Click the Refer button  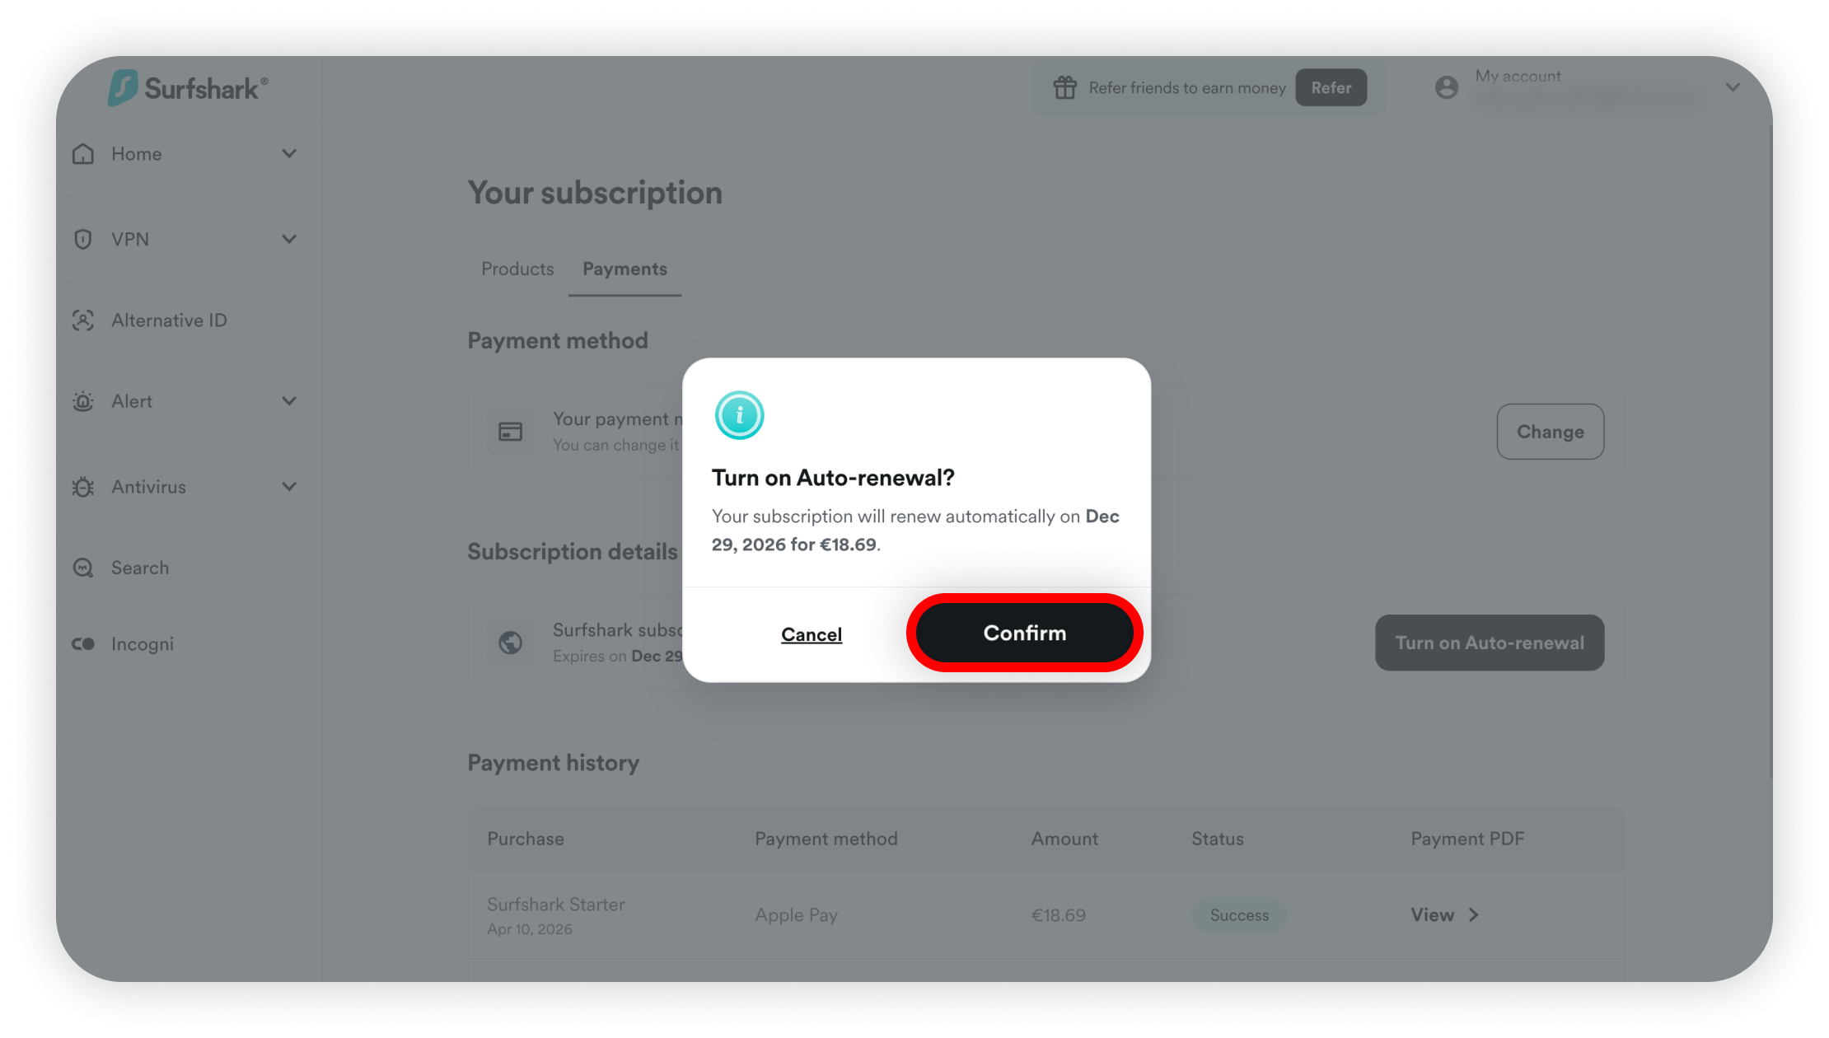1331,87
